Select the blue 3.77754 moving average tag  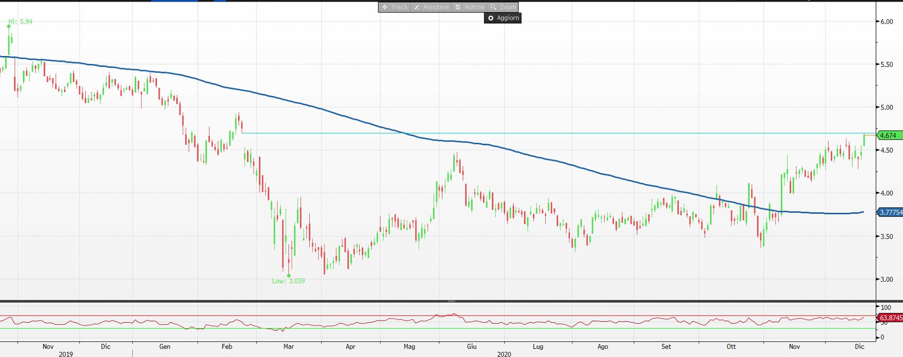point(890,212)
